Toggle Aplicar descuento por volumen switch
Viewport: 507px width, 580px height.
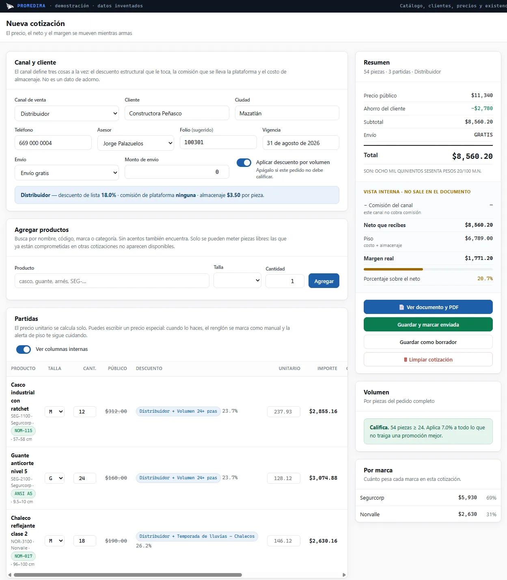(x=244, y=162)
